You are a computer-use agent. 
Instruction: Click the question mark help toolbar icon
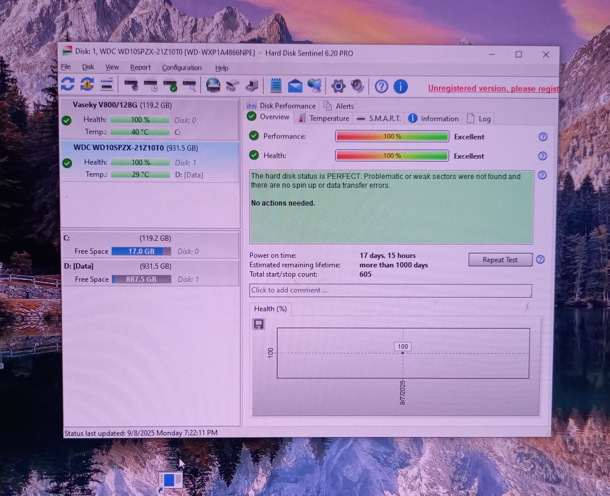pos(381,86)
